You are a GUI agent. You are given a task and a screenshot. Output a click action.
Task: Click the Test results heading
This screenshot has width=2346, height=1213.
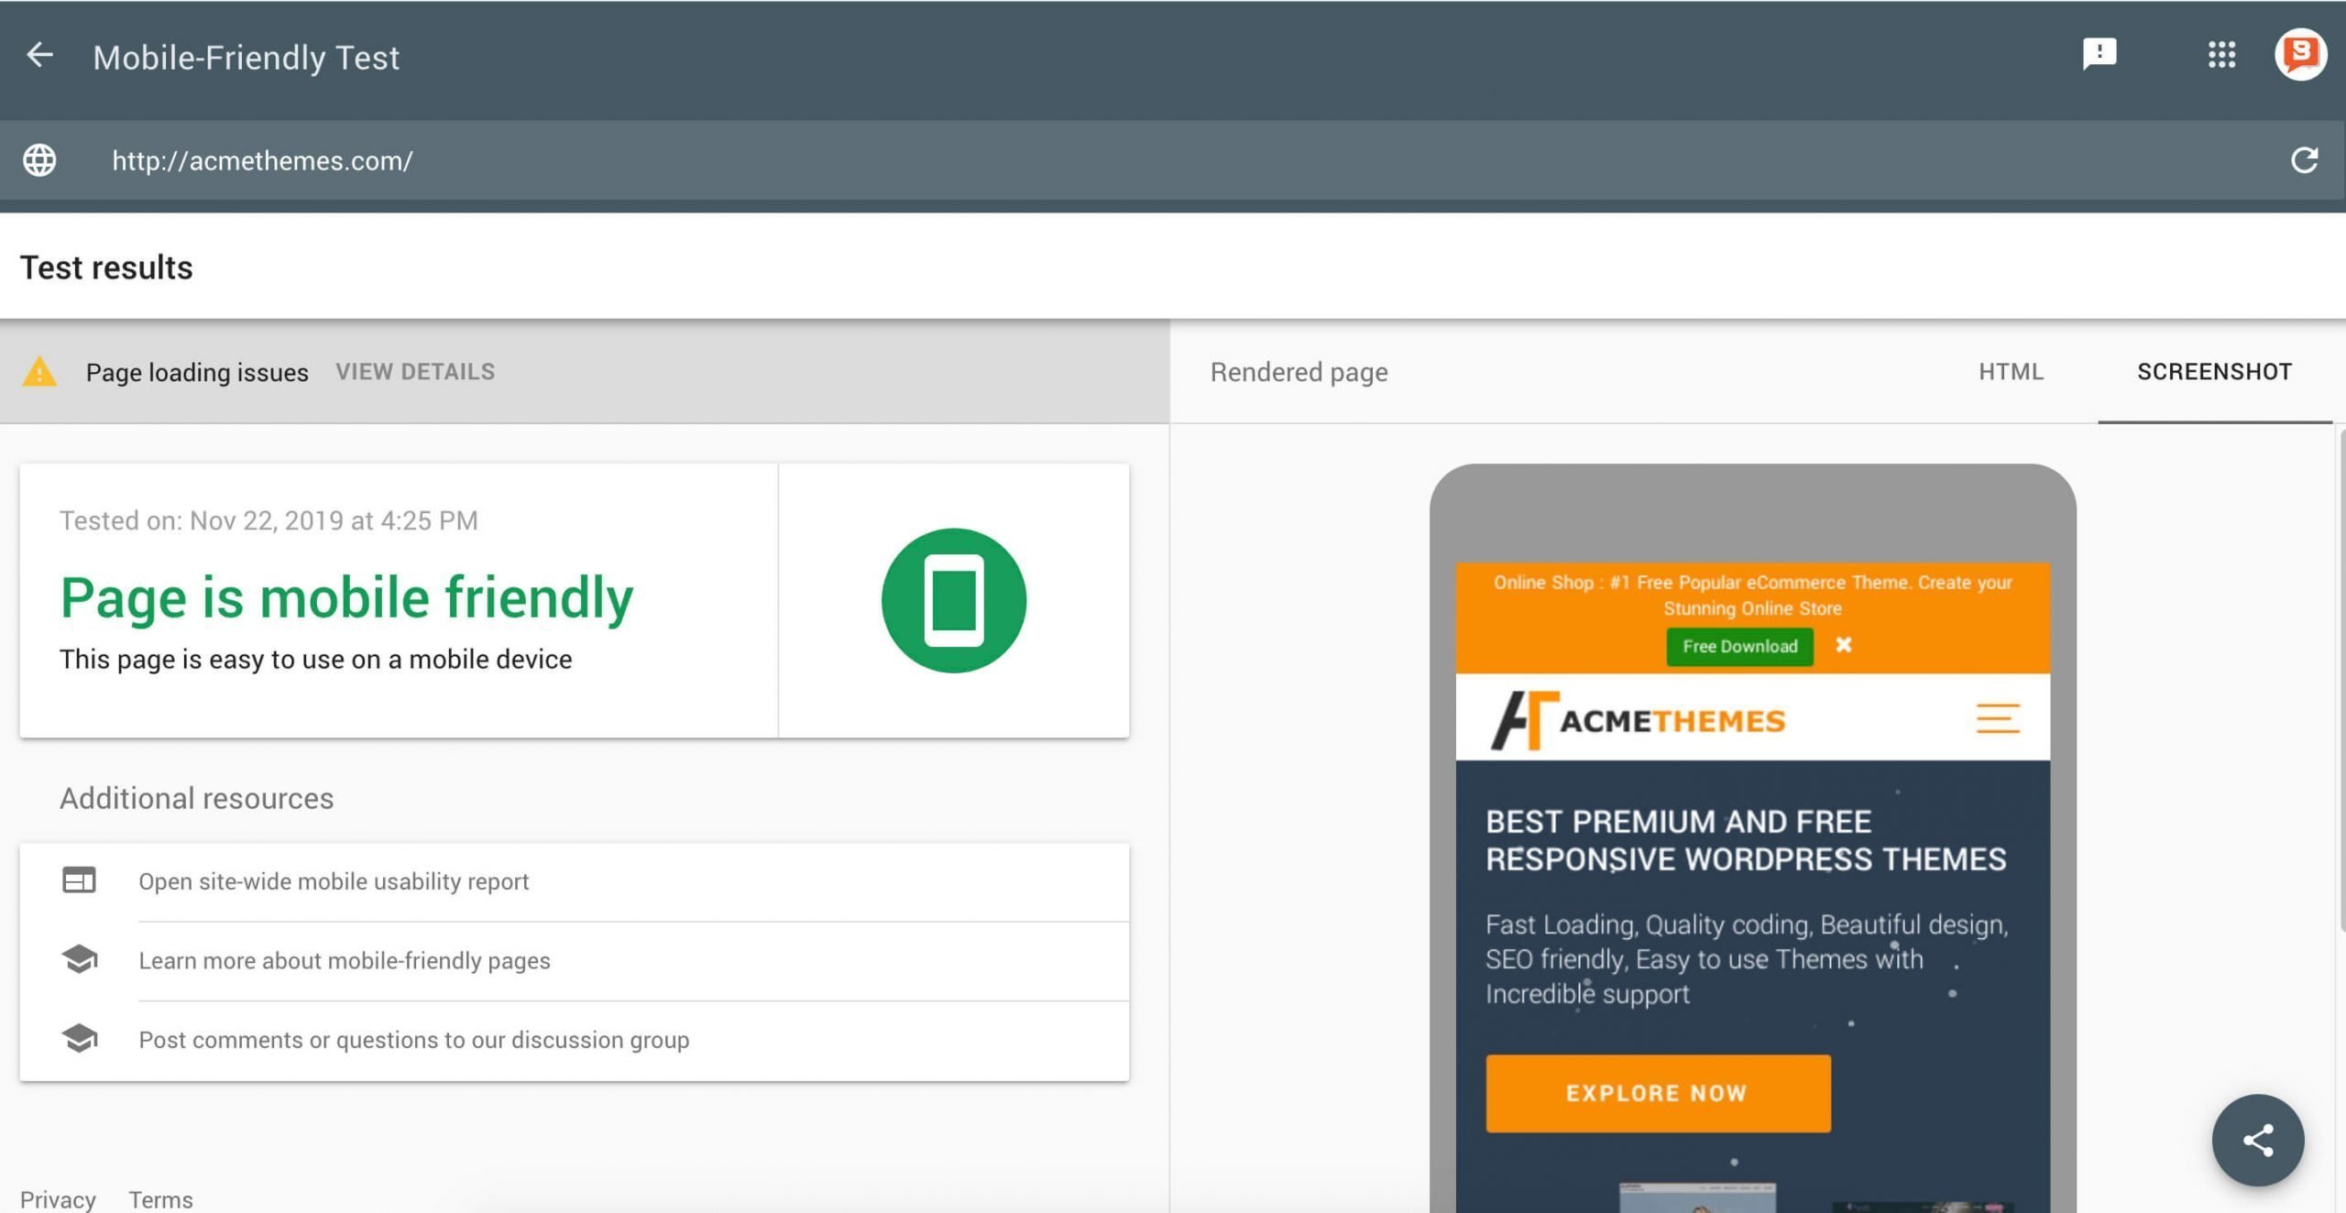(x=106, y=267)
